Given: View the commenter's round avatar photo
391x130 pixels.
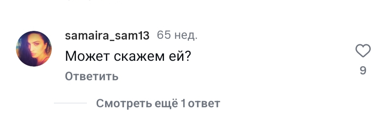Looking at the screenshot, I should (34, 49).
